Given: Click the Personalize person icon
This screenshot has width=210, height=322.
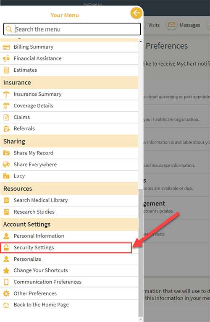Looking at the screenshot, I should point(6,259).
